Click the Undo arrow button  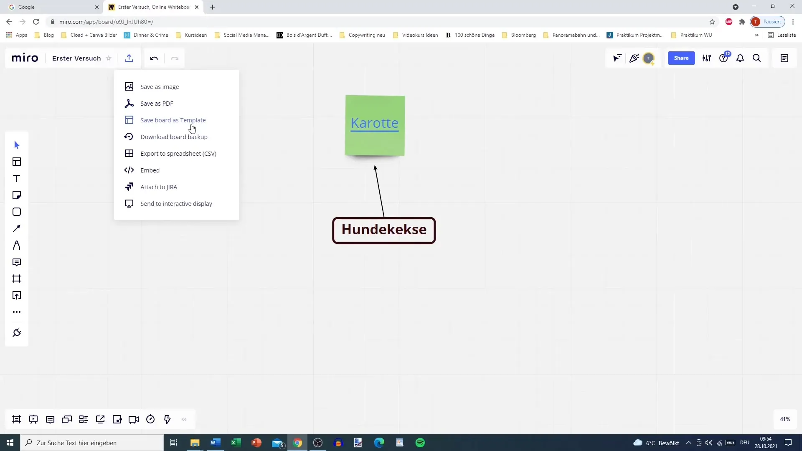pos(154,58)
